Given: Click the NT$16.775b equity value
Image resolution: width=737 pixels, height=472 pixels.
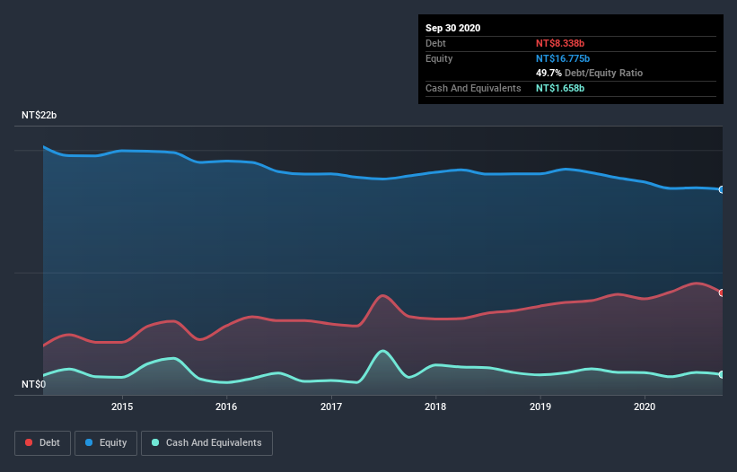Looking at the screenshot, I should (563, 58).
